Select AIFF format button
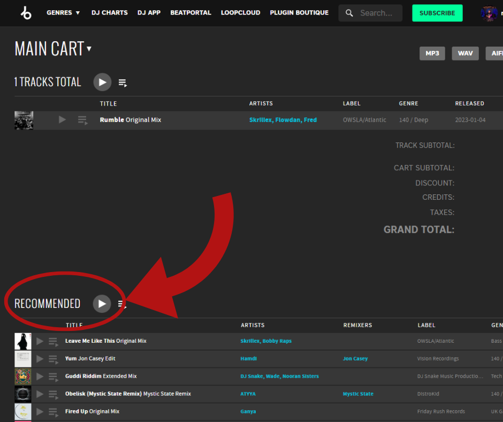The image size is (503, 422). [x=494, y=54]
